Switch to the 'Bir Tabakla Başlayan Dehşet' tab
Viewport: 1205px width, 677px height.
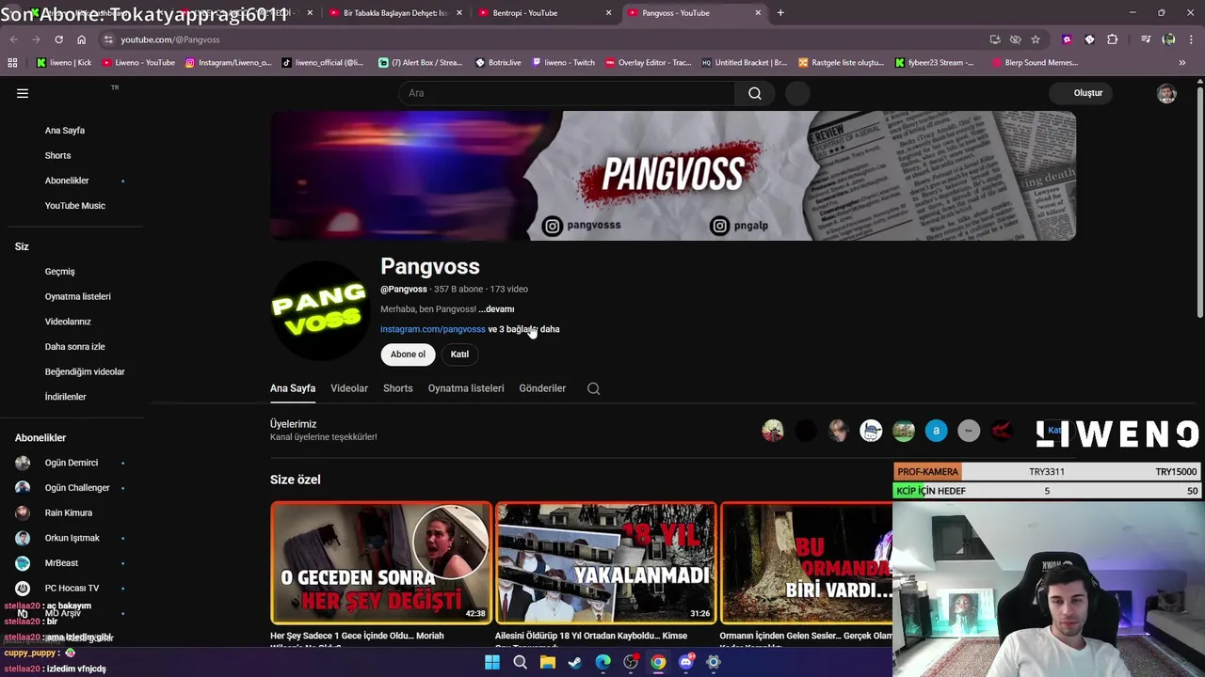[394, 13]
